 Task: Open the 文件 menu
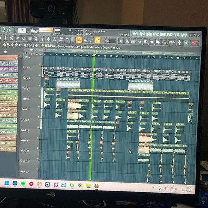[x=135, y=34]
